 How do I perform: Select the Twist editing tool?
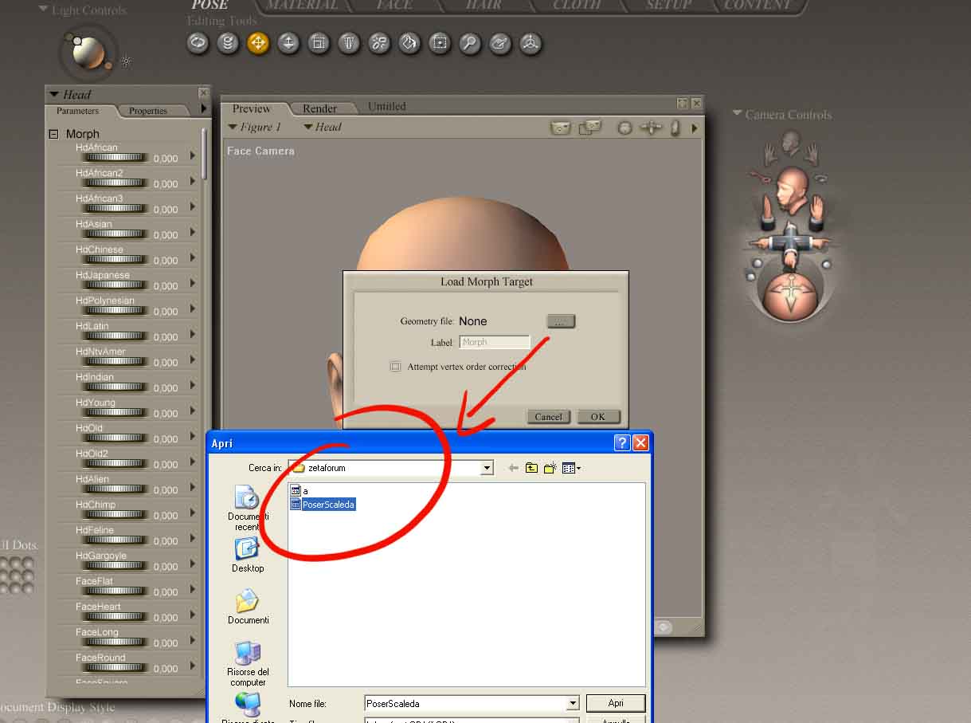(x=228, y=43)
